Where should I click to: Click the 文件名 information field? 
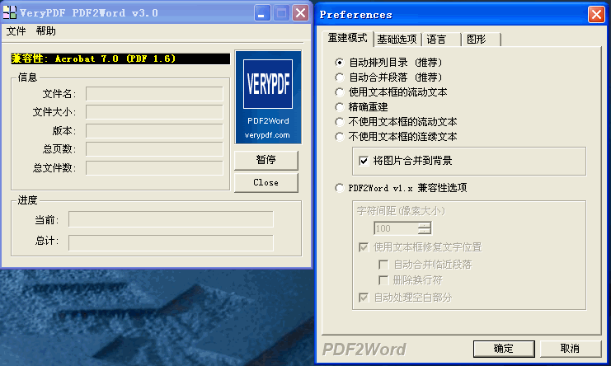[154, 94]
